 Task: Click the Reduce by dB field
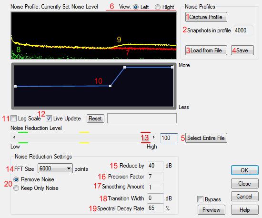155,166
